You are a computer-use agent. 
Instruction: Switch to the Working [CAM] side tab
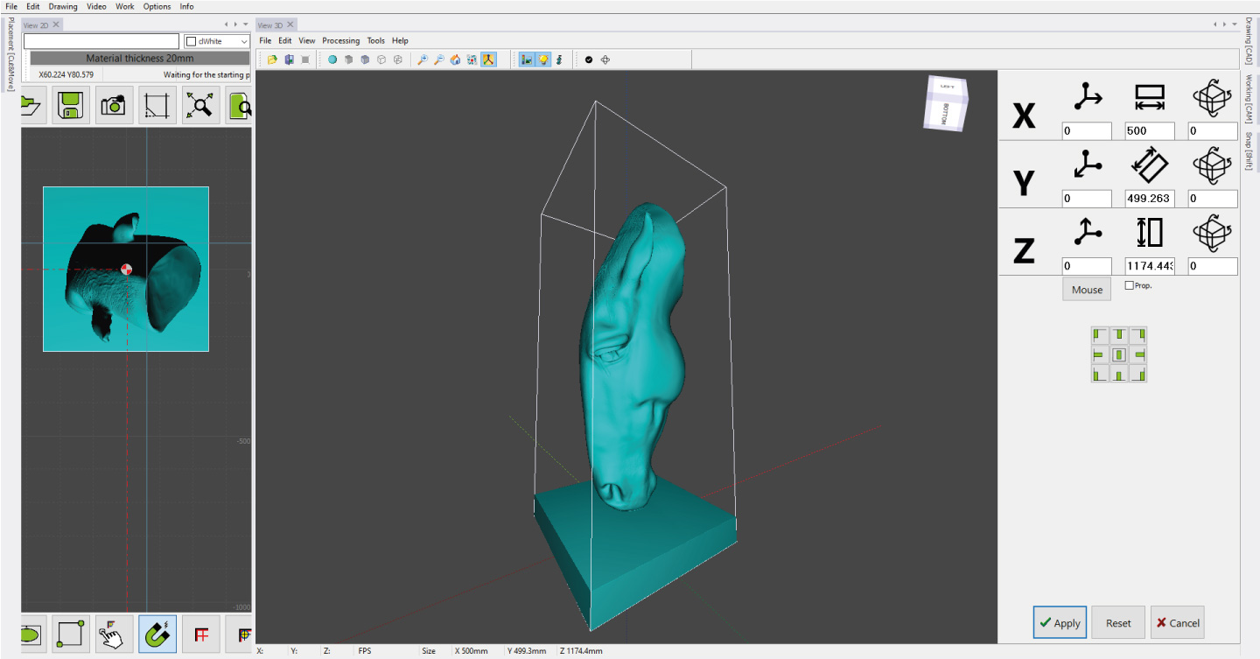1248,99
